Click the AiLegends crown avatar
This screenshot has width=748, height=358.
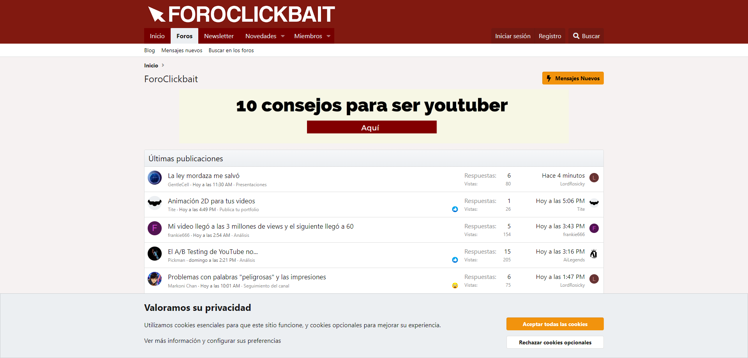tap(594, 254)
